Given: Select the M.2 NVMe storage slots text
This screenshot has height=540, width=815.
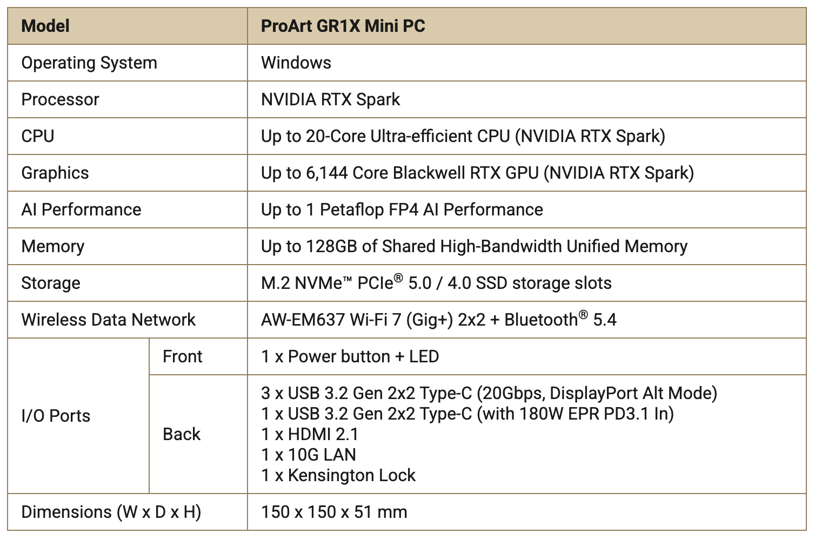Looking at the screenshot, I should click(436, 282).
